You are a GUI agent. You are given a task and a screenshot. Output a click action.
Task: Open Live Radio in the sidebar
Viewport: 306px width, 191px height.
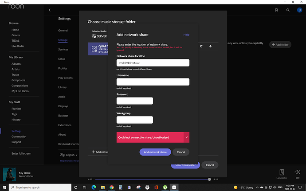click(x=18, y=46)
